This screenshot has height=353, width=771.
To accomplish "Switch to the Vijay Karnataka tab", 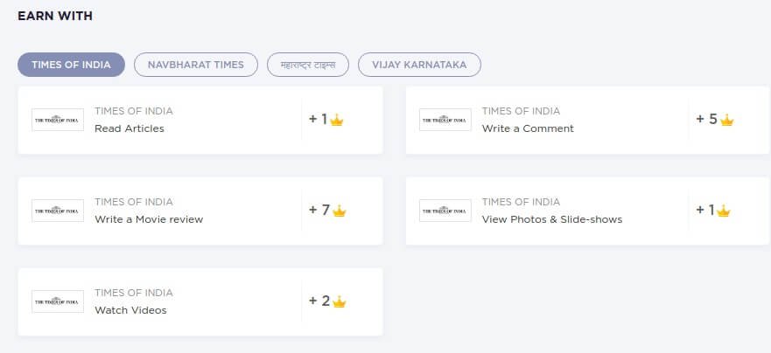I will point(419,65).
